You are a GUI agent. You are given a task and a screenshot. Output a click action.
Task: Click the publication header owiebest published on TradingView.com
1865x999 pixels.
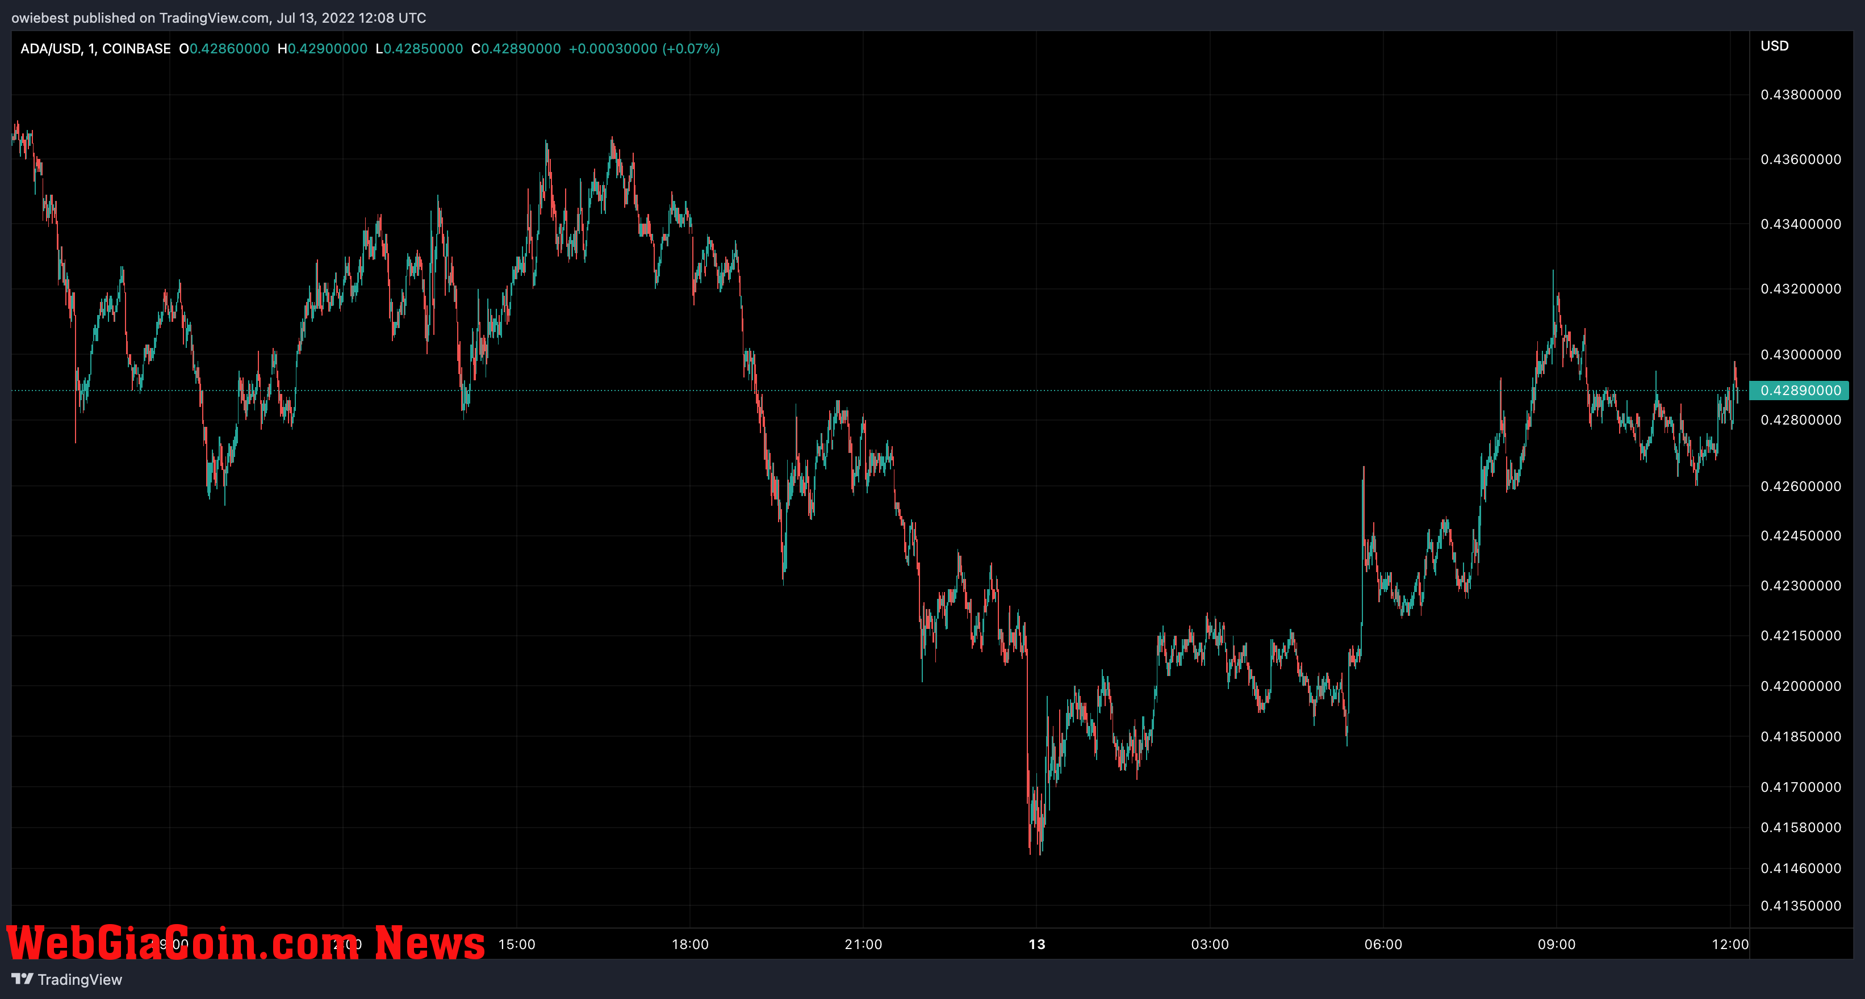point(219,18)
